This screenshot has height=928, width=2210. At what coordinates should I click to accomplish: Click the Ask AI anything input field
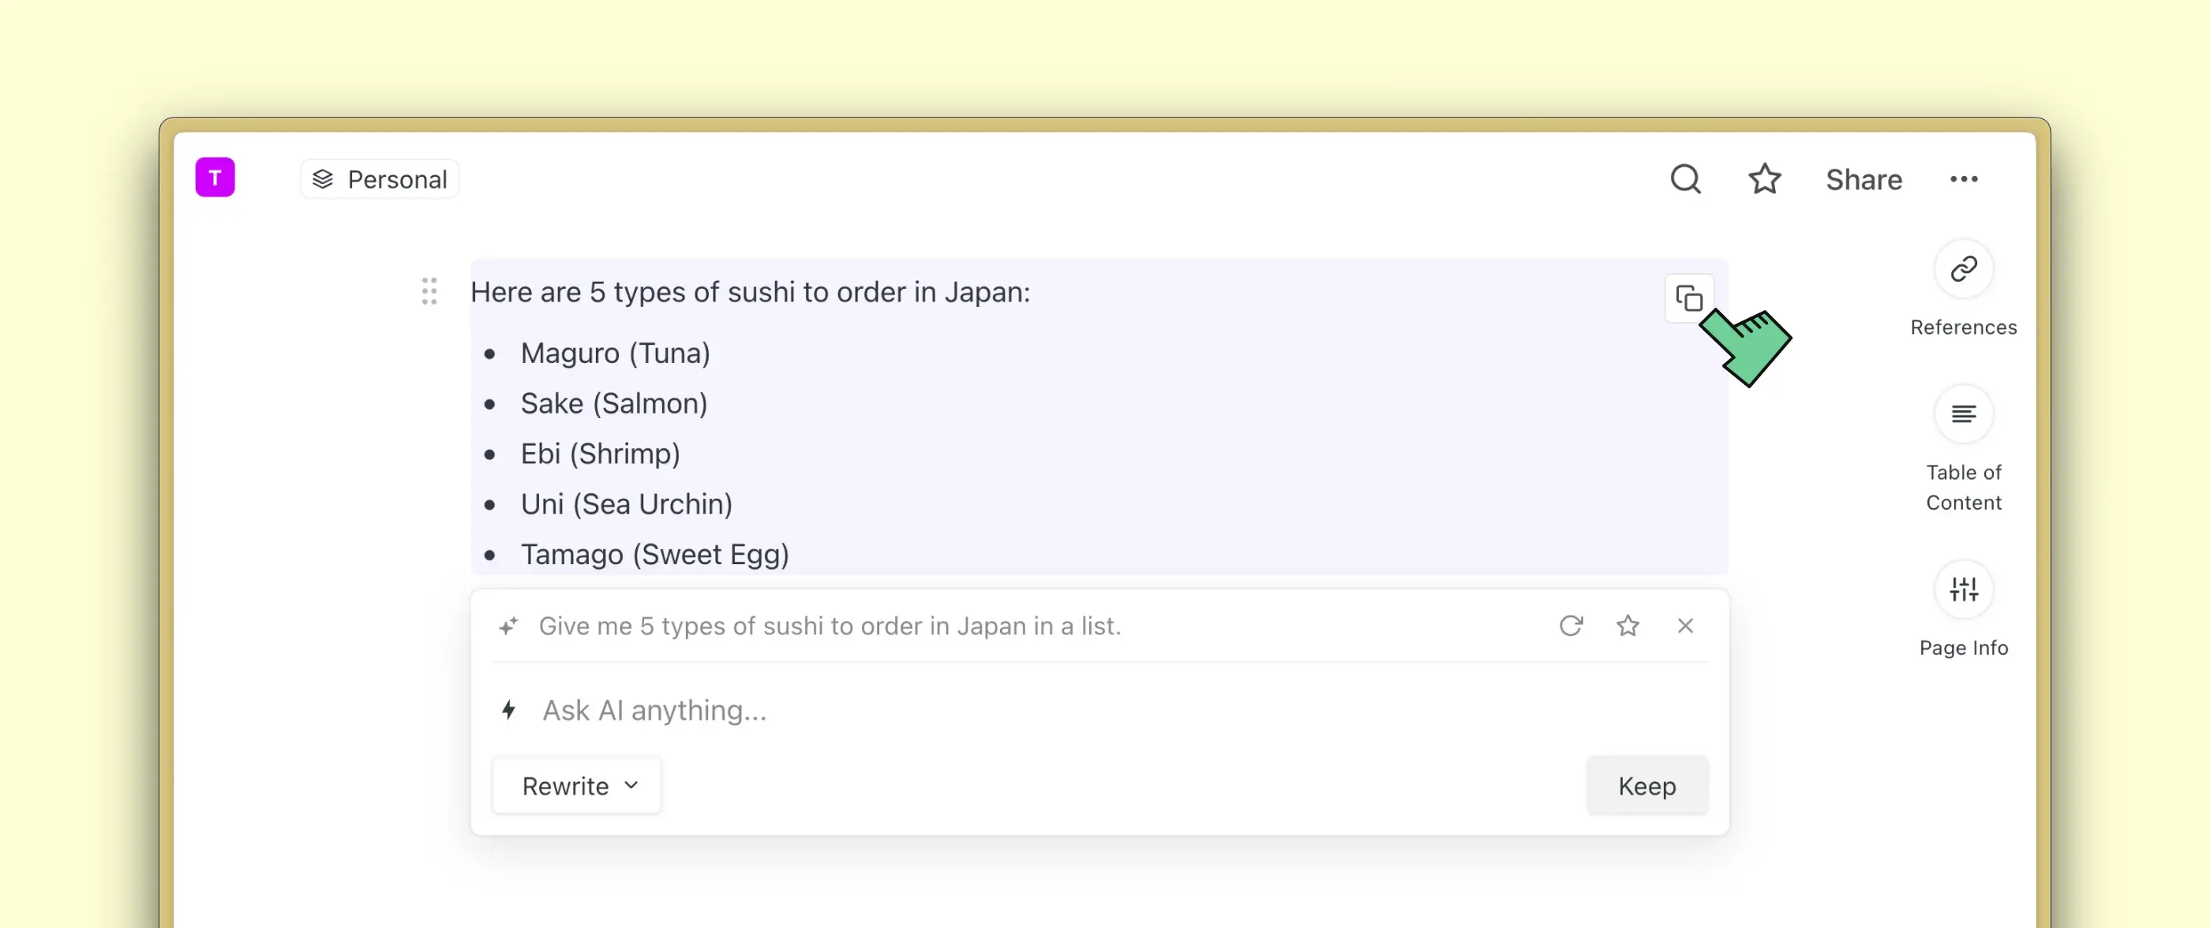[x=1029, y=710]
